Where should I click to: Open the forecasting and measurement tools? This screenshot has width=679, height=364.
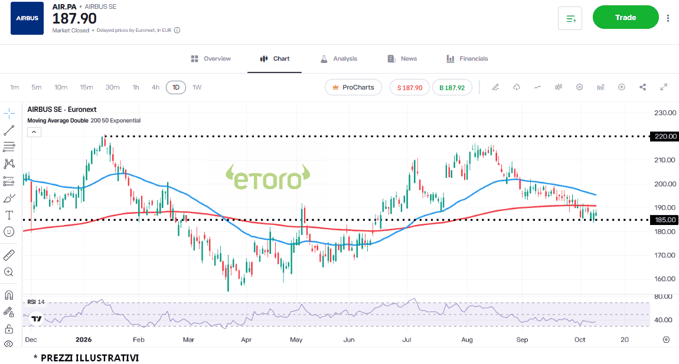(x=9, y=181)
